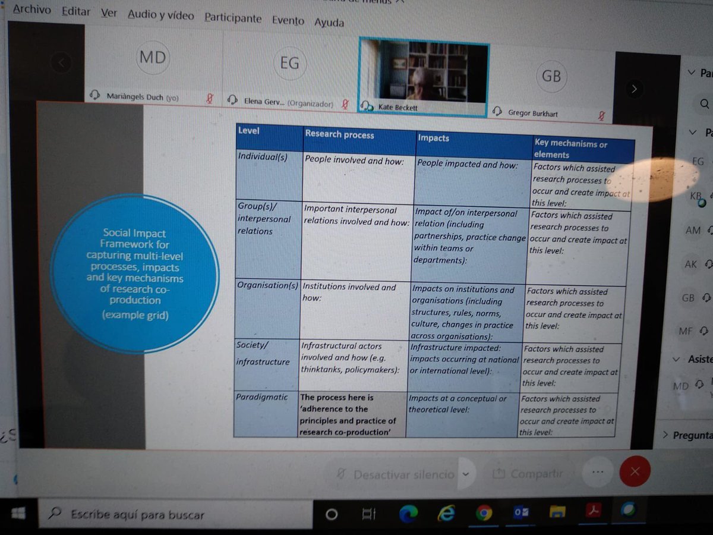Screen dimensions: 713x535
Task: Click the search icon in participants panel
Action: [705, 104]
